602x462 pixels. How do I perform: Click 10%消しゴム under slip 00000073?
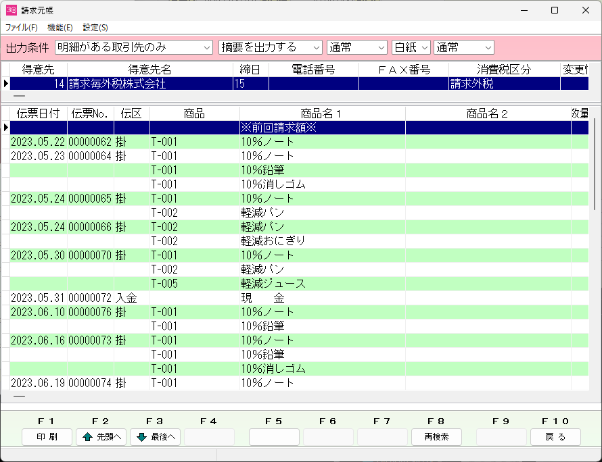coord(323,369)
